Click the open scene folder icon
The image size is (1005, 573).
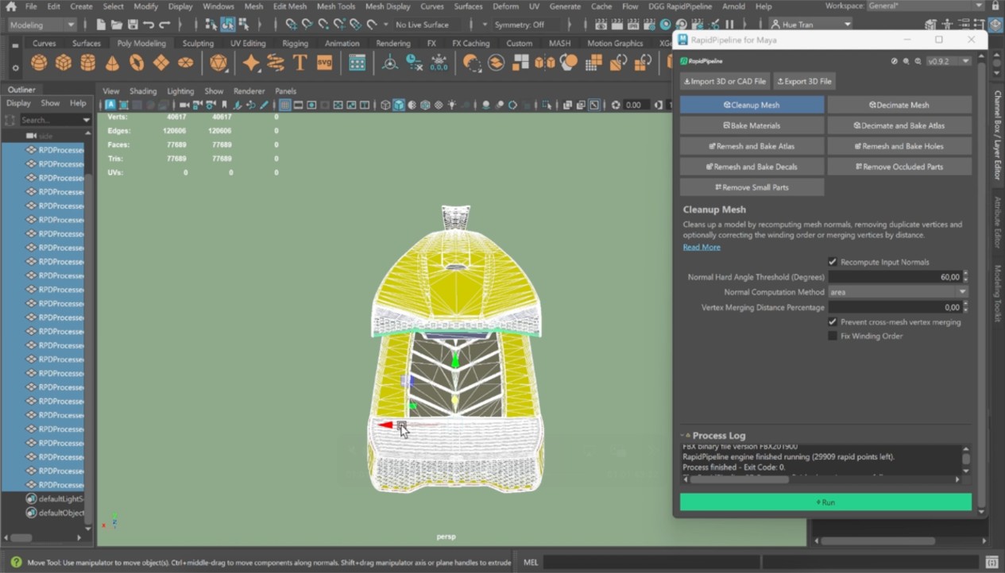(118, 25)
